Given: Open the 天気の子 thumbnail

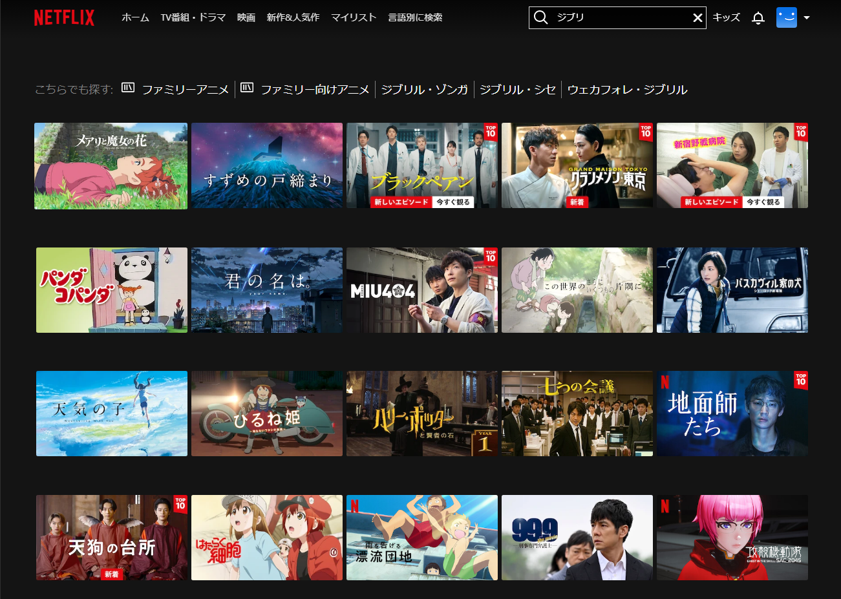Looking at the screenshot, I should (112, 414).
